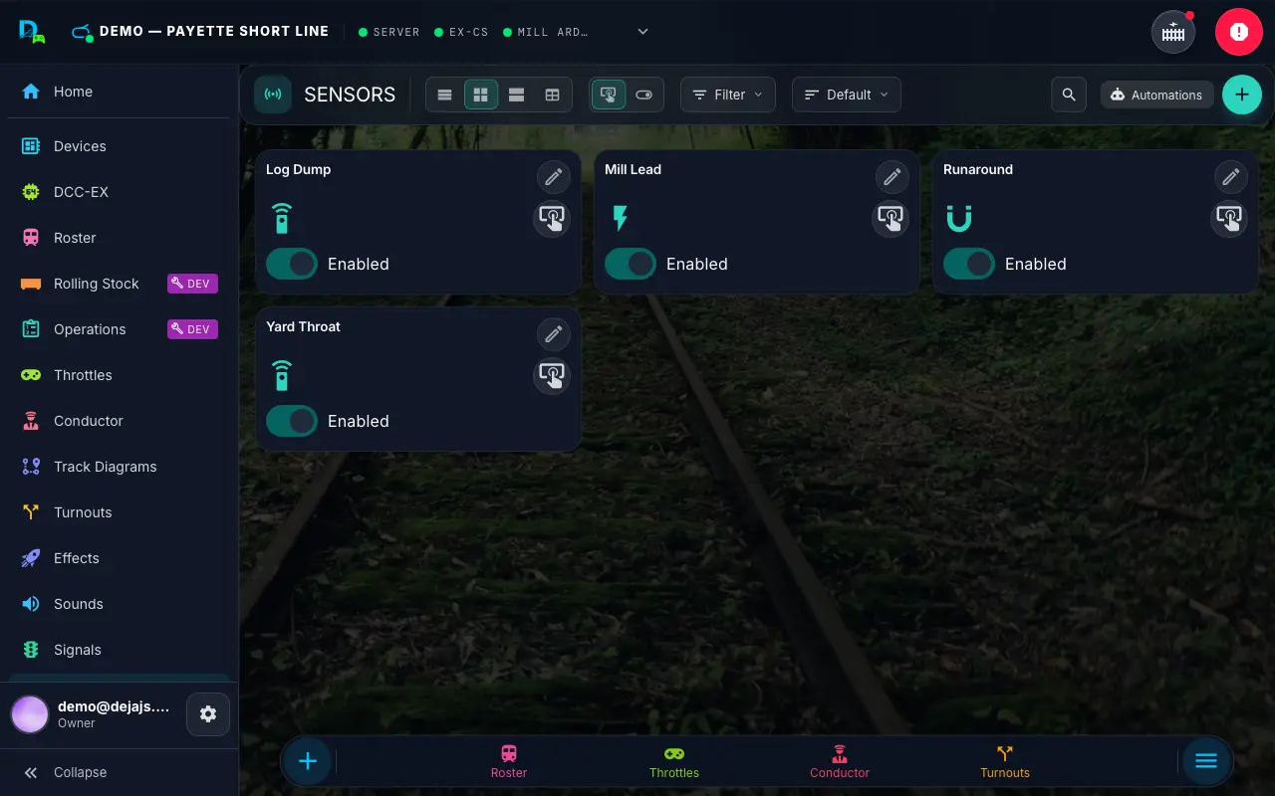Click the Conductor icon in sidebar
The image size is (1275, 796).
(x=31, y=421)
